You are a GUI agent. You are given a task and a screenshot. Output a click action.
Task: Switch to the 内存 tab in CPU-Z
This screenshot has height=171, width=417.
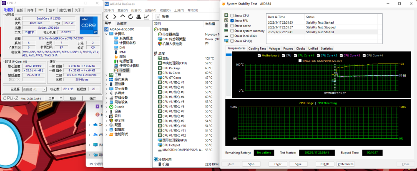tap(30, 10)
